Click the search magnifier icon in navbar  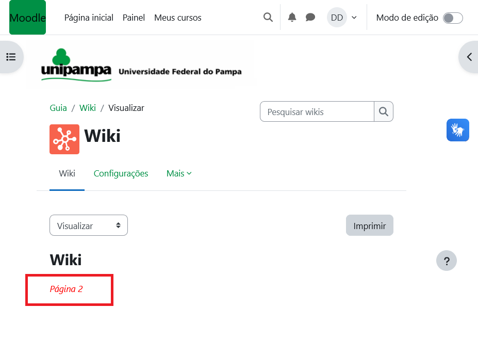click(x=268, y=18)
